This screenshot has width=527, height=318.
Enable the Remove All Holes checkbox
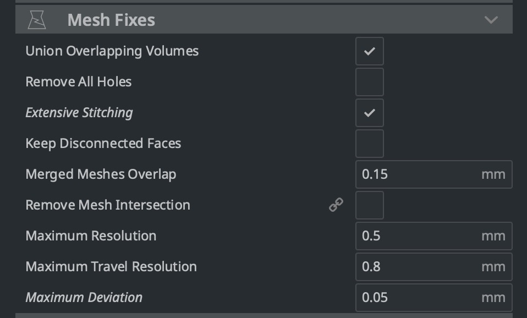[x=369, y=82]
